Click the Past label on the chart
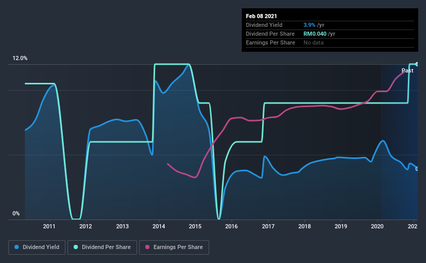426x263 pixels. (x=407, y=70)
